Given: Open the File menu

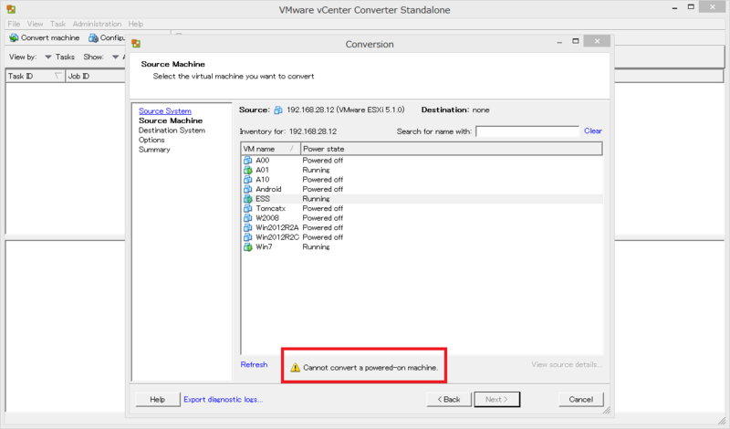Looking at the screenshot, I should (x=14, y=24).
